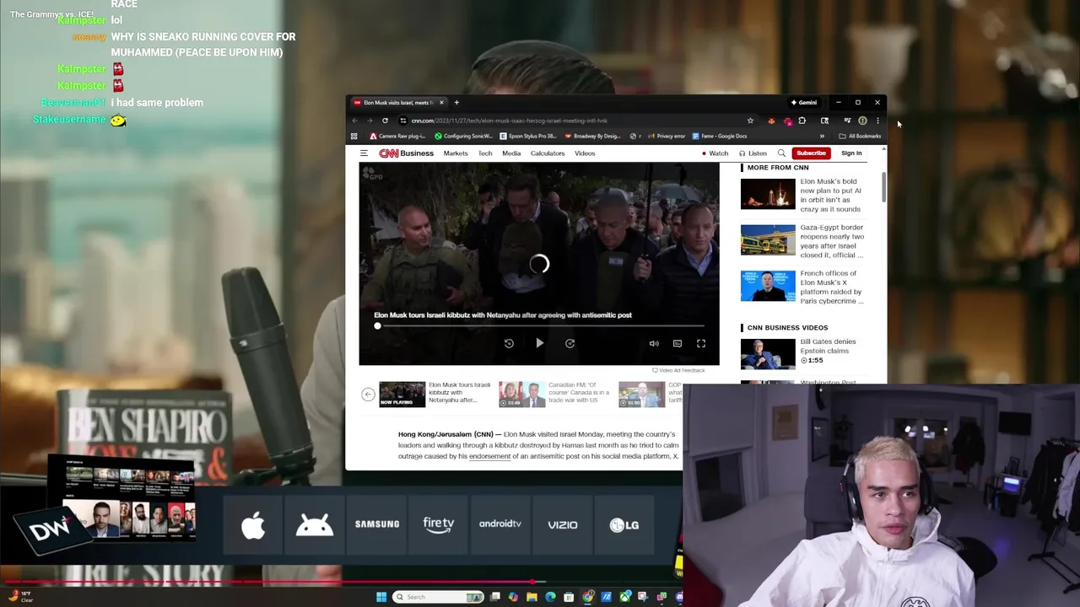This screenshot has width=1080, height=607.
Task: Open a new browser tab
Action: click(456, 103)
